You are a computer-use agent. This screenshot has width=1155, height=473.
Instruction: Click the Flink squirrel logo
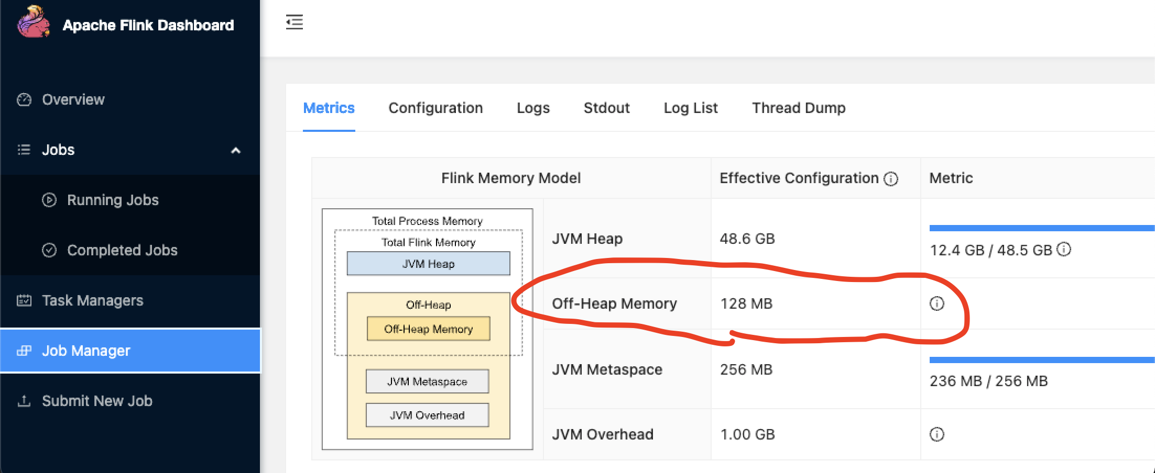(x=33, y=22)
